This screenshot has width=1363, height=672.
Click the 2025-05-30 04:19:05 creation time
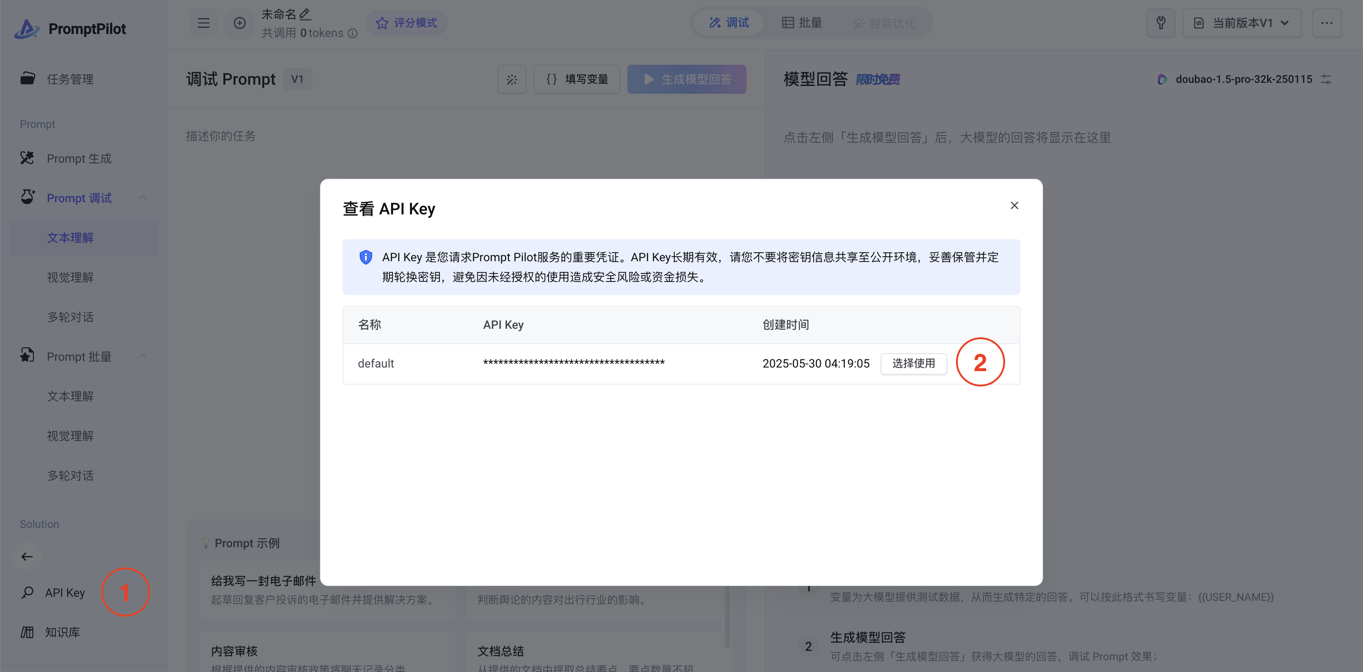click(x=816, y=363)
